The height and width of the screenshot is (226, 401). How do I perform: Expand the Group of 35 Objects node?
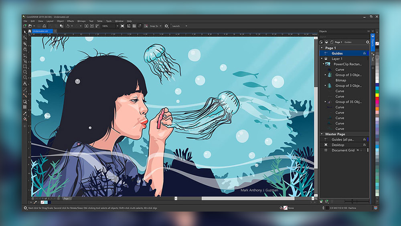pos(325,102)
